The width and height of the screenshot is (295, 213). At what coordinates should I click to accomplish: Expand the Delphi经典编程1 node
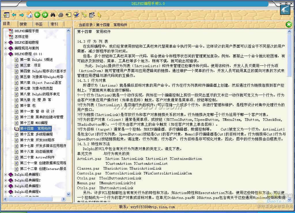tap(6, 175)
